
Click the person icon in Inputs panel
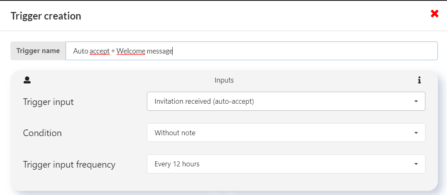pyautogui.click(x=27, y=80)
